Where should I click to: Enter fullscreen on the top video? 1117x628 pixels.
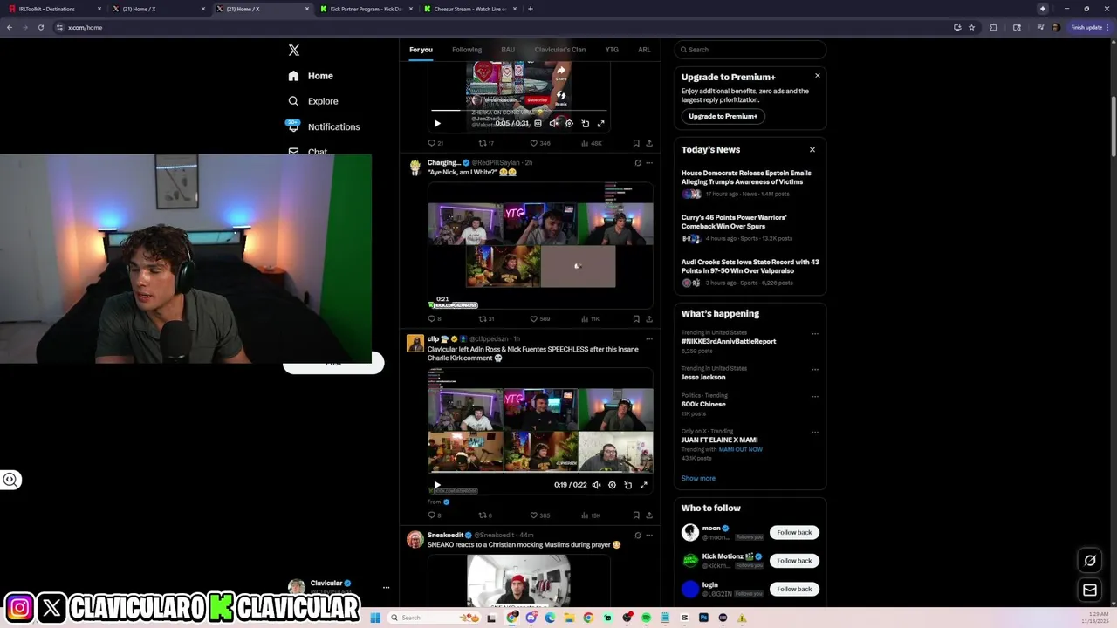pyautogui.click(x=600, y=124)
